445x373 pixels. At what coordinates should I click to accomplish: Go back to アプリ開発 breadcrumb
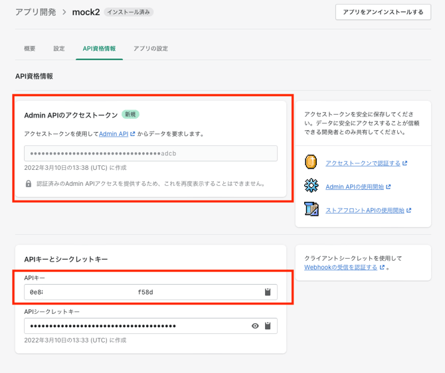tap(36, 12)
